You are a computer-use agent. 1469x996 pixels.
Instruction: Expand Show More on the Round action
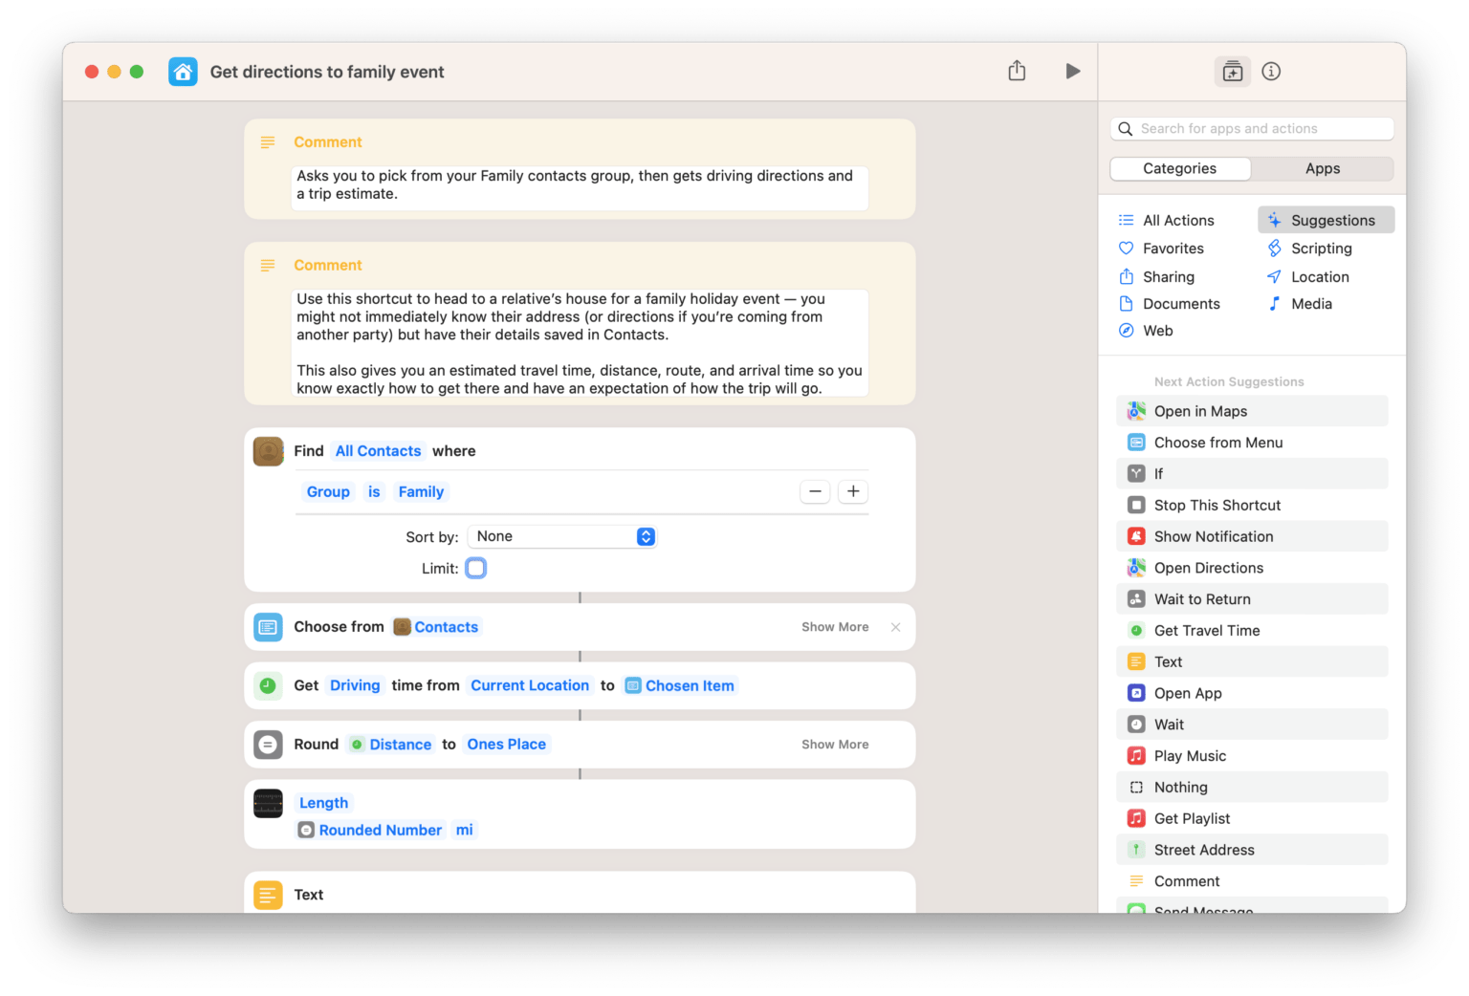click(x=834, y=745)
